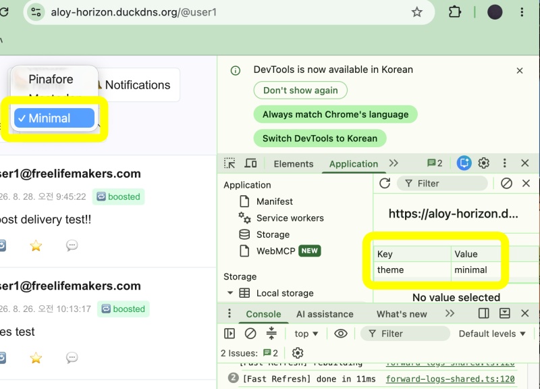540x389 pixels.
Task: Click Switch DevTools to Korean
Action: pyautogui.click(x=319, y=138)
